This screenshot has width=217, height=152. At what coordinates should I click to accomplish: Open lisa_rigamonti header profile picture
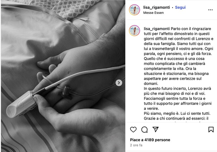(x=134, y=10)
